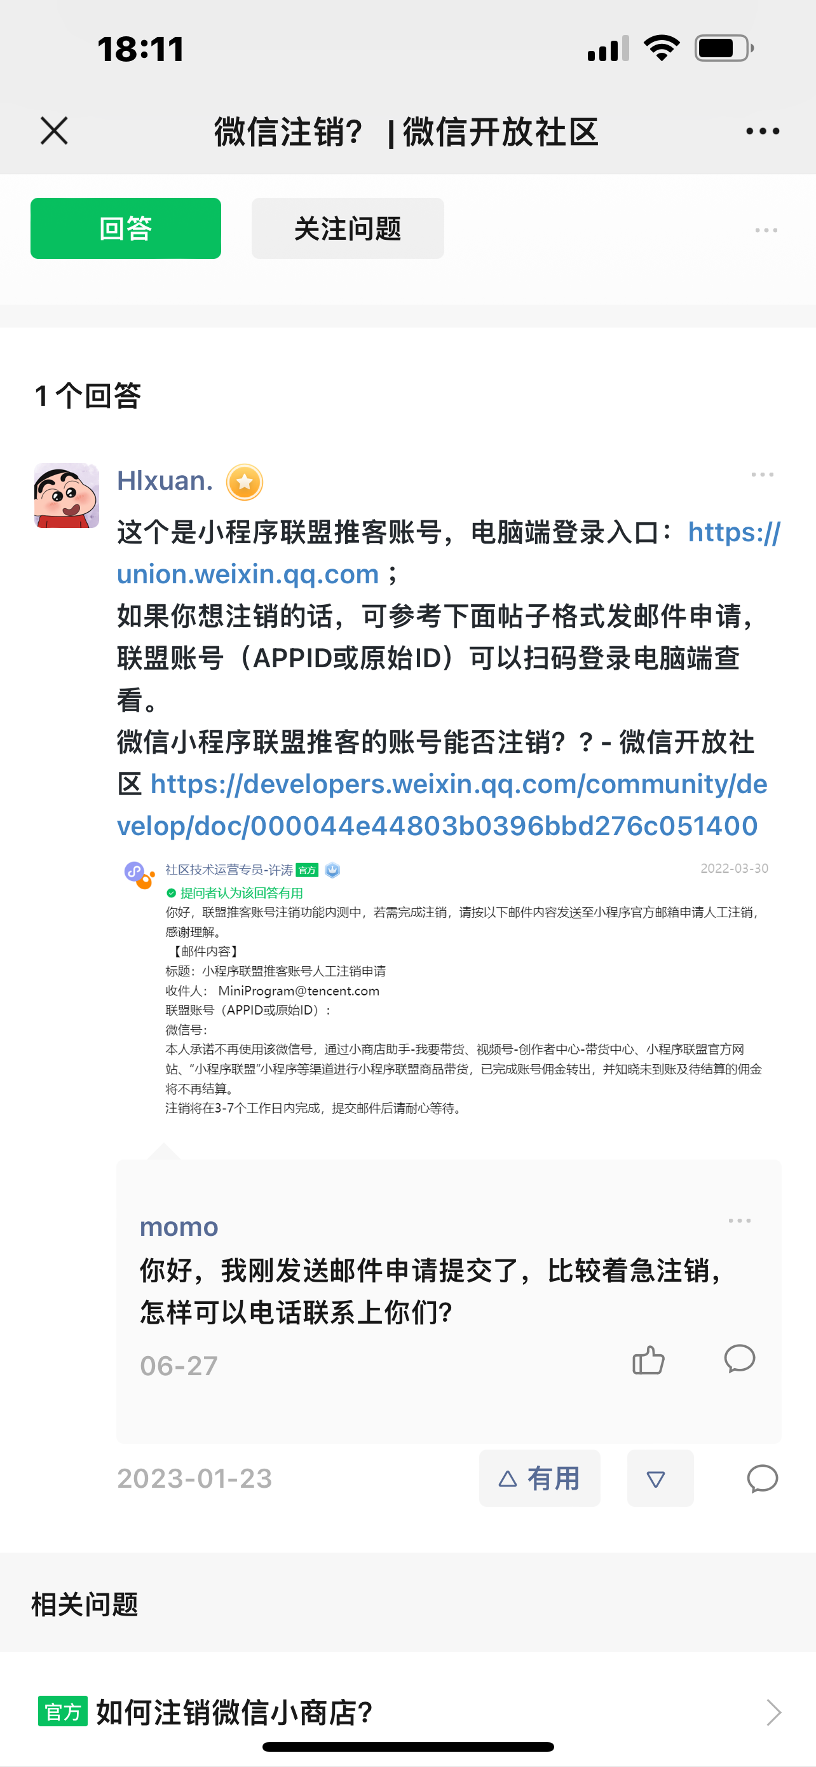
Task: Open momo's user profile
Action: (179, 1226)
